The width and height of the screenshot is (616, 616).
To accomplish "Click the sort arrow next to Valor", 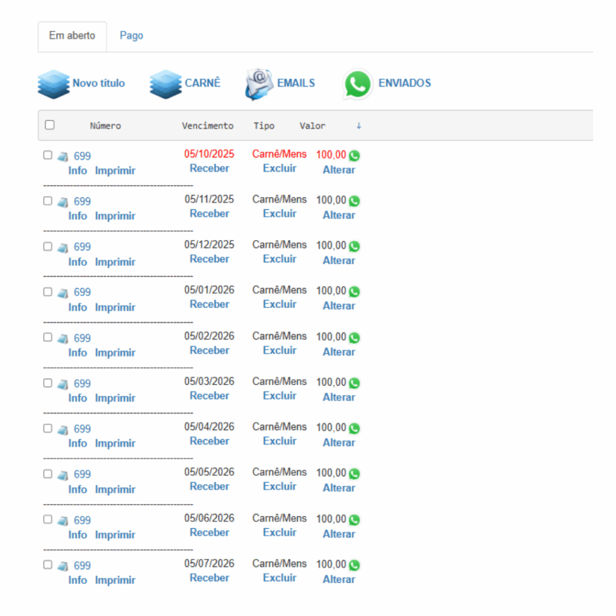I will 359,126.
